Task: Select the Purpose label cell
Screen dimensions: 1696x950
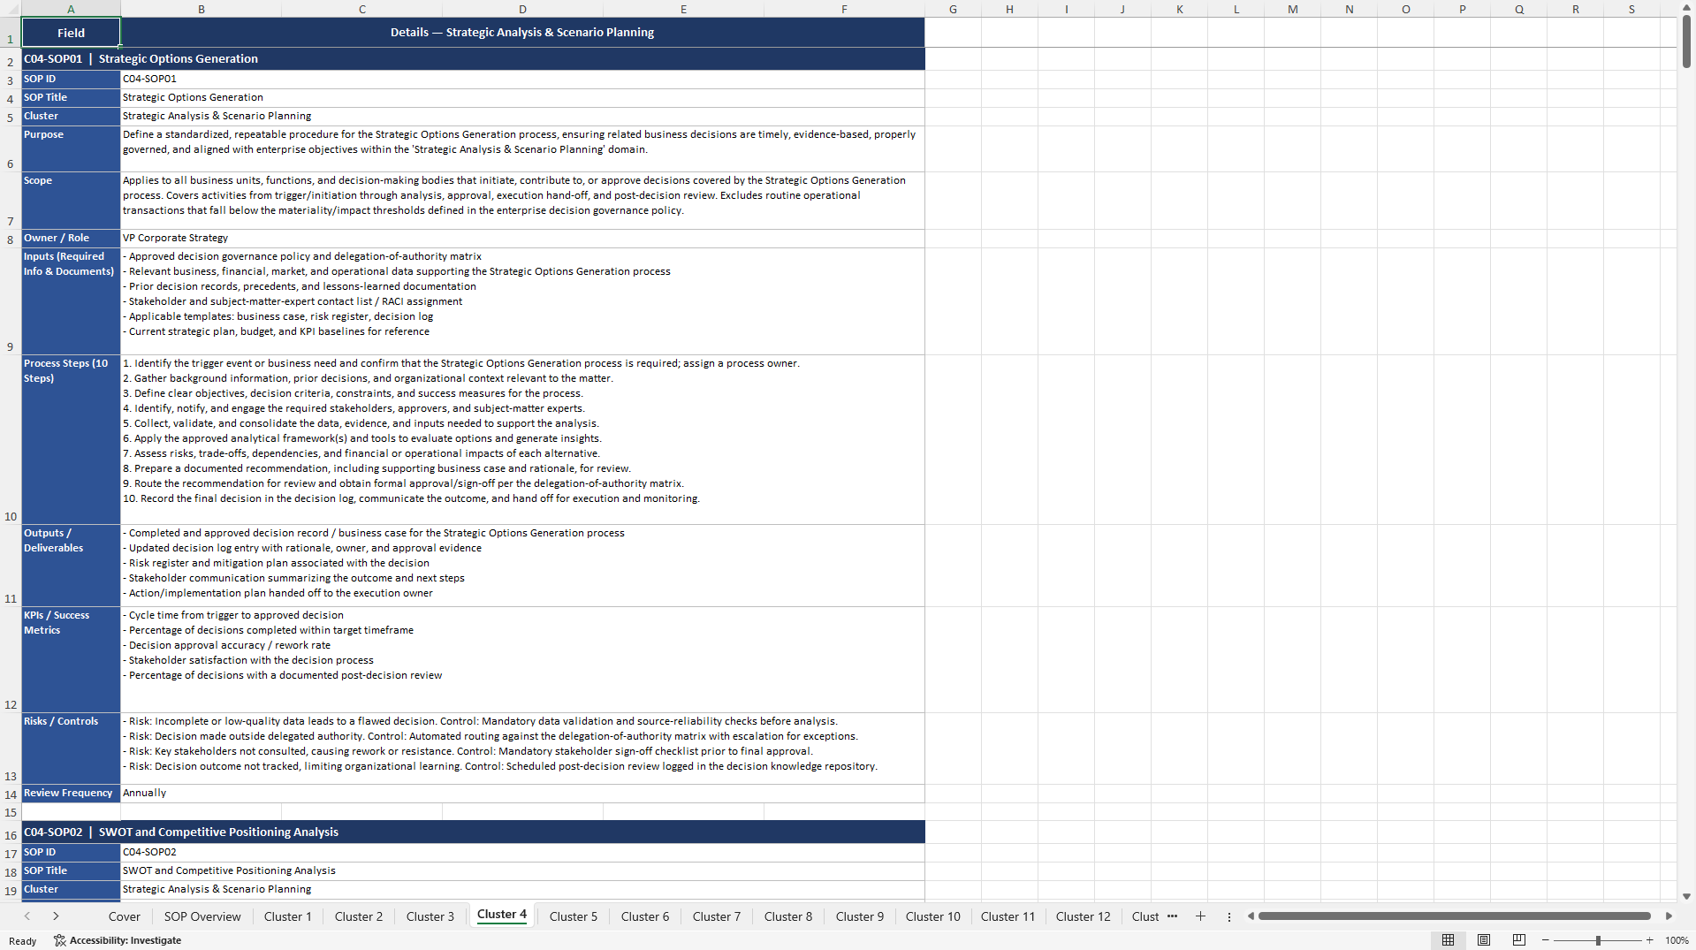Action: (71, 149)
